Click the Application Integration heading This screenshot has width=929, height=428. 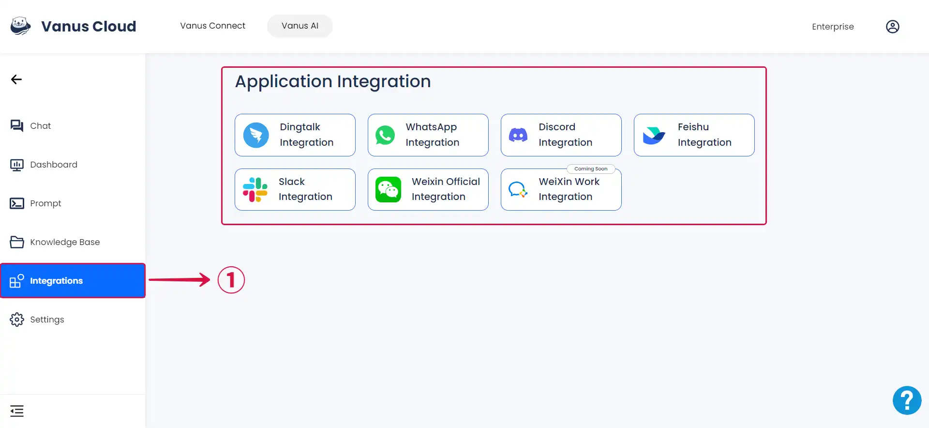point(333,81)
